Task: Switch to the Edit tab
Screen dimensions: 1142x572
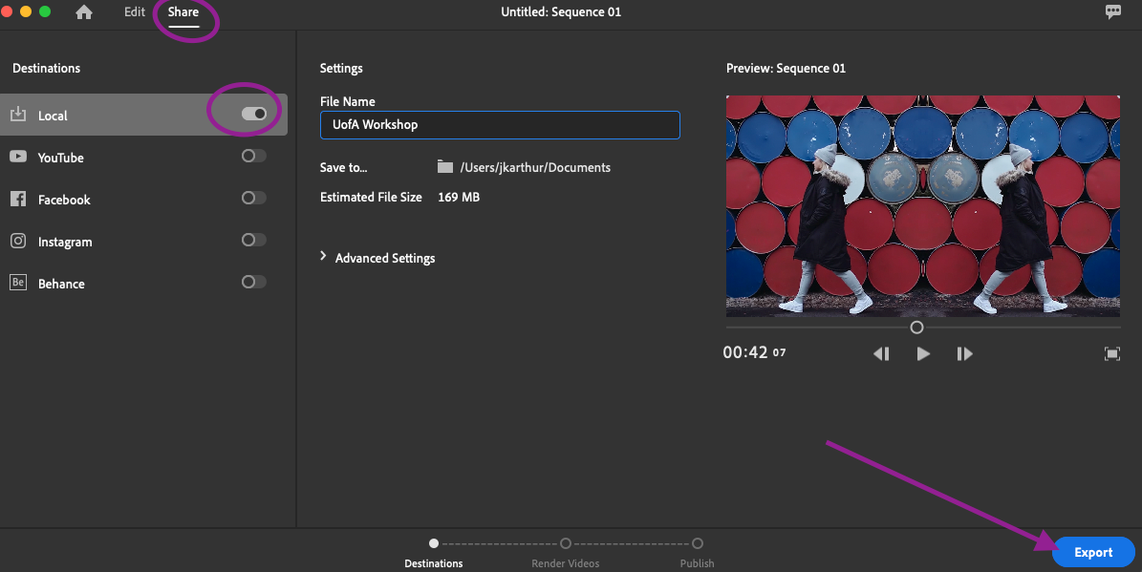Action: [135, 12]
